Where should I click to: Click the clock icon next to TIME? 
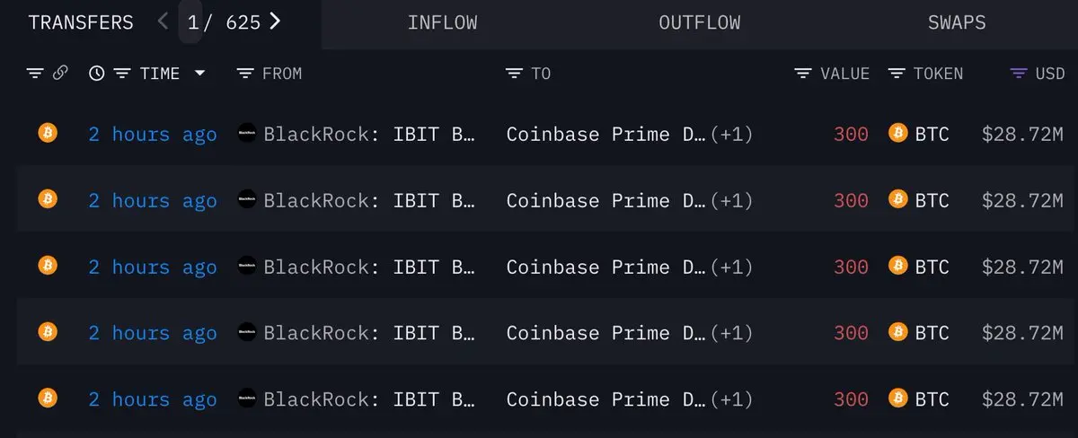[97, 74]
